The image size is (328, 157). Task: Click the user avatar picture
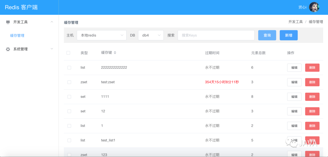click(x=314, y=7)
